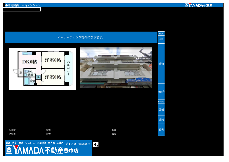Click the 小学校 label
Image resolution: width=229 pixels, height=162 pixels.
(12, 130)
